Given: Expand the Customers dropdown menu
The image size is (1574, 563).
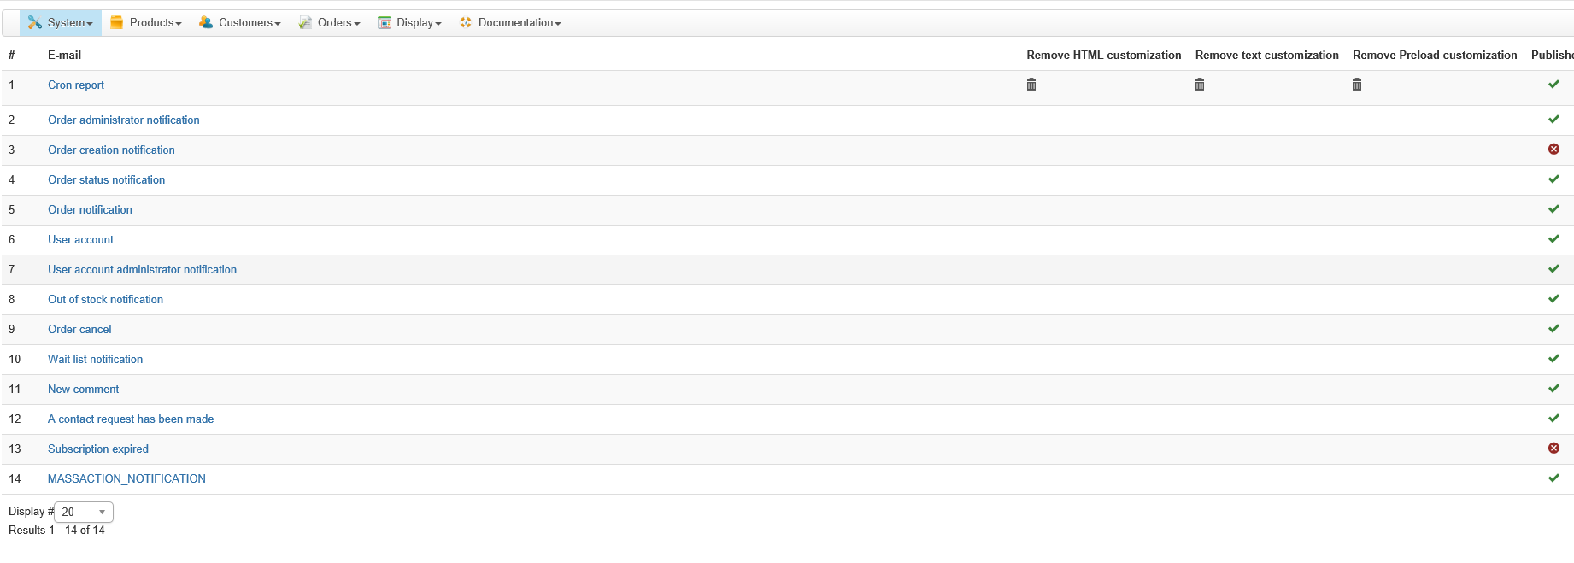Looking at the screenshot, I should (249, 23).
